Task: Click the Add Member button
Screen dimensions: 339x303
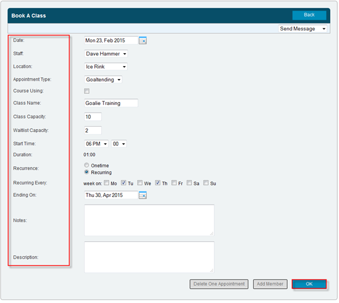Action: [270, 284]
